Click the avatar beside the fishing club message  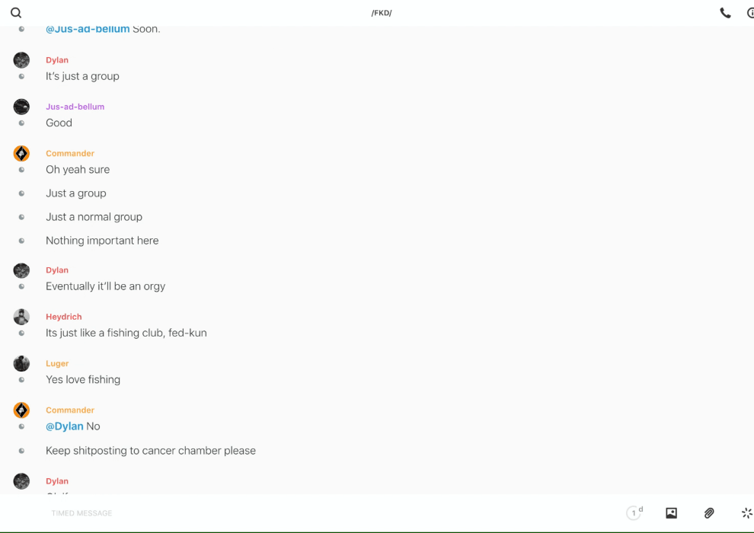click(x=21, y=317)
